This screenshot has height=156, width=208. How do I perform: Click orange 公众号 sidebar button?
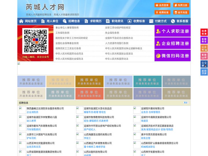coord(204,48)
